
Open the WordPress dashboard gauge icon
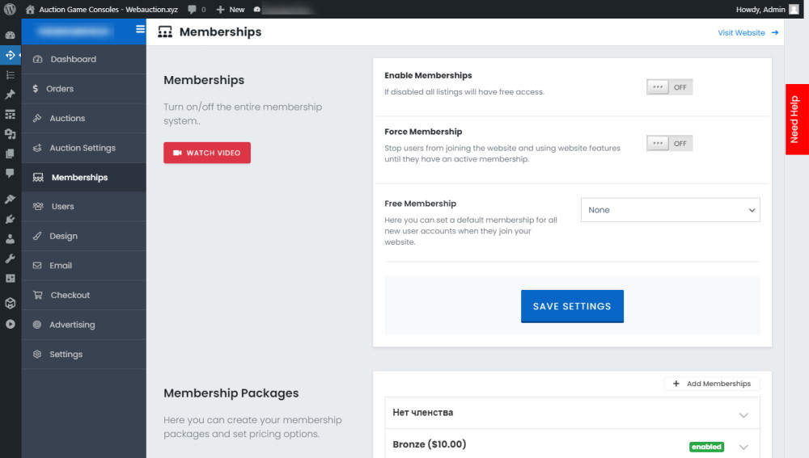coord(10,35)
